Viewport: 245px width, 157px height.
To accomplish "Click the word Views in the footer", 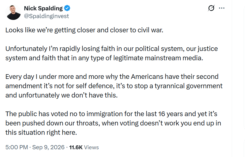I will pos(91,147).
